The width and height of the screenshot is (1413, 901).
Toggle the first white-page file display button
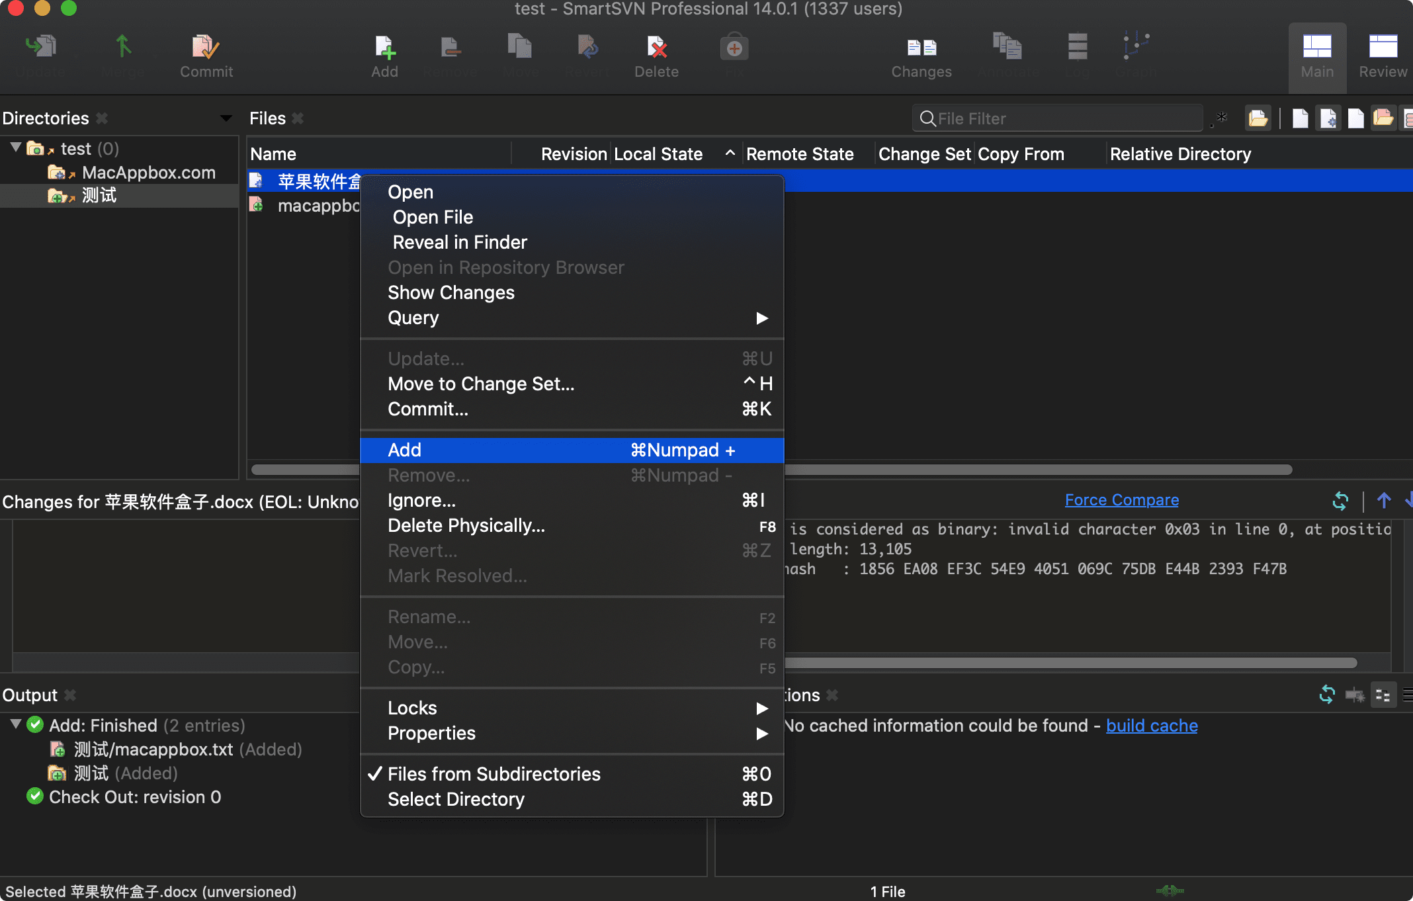pyautogui.click(x=1300, y=118)
